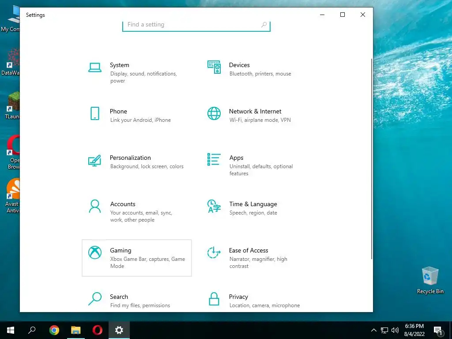Show hidden tray icons chevron
This screenshot has width=452, height=339.
373,330
